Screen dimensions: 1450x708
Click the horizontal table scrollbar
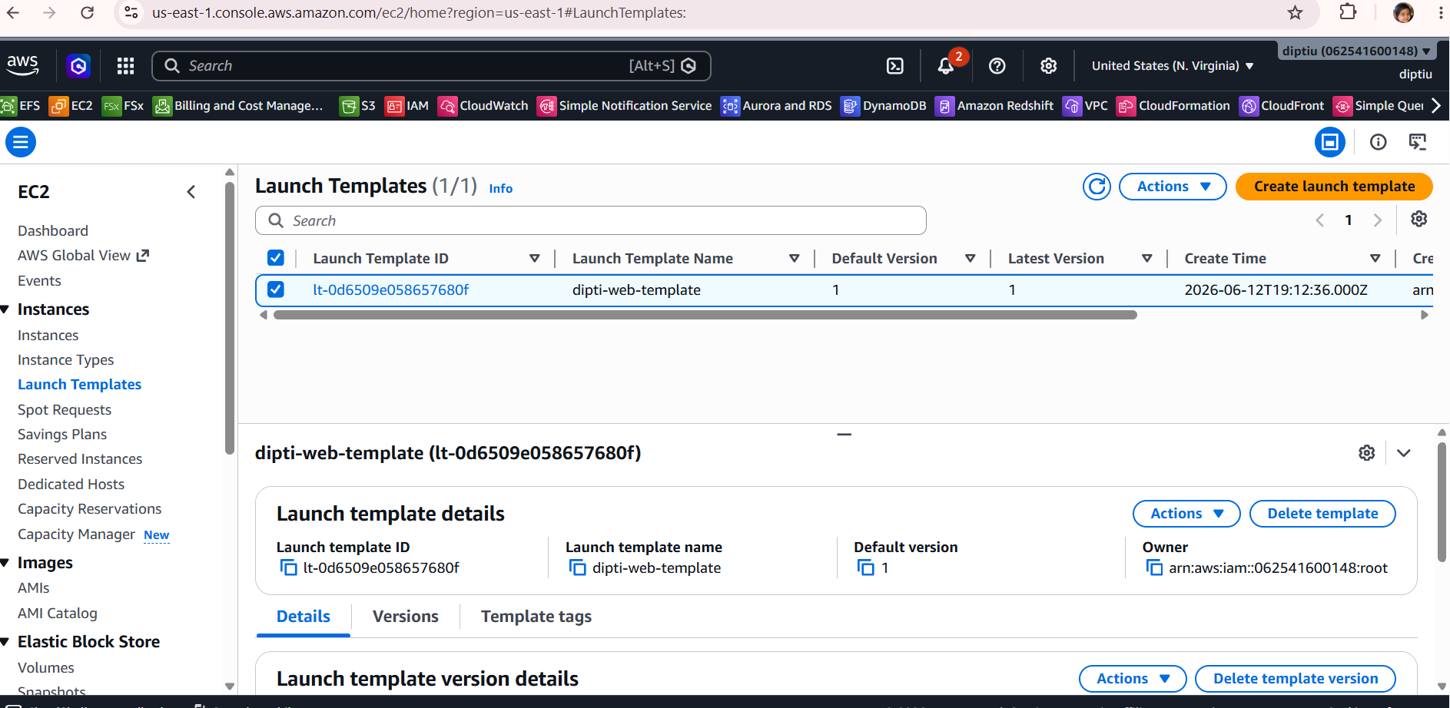(x=705, y=315)
